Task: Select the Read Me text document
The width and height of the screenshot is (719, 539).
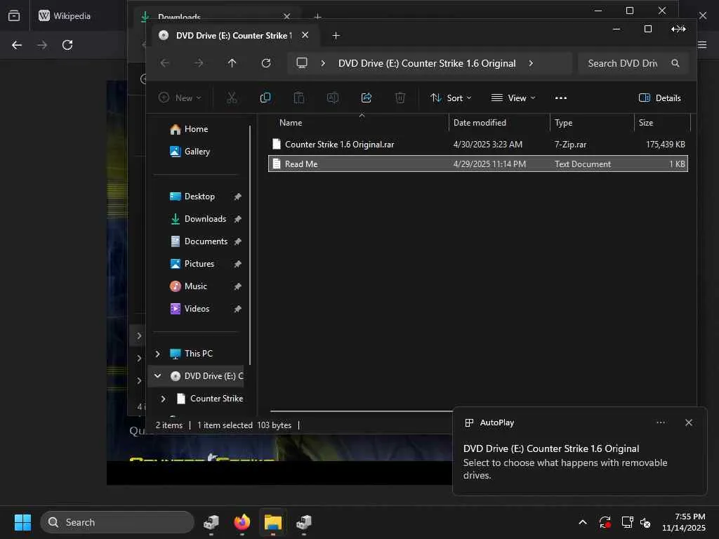Action: click(x=477, y=164)
